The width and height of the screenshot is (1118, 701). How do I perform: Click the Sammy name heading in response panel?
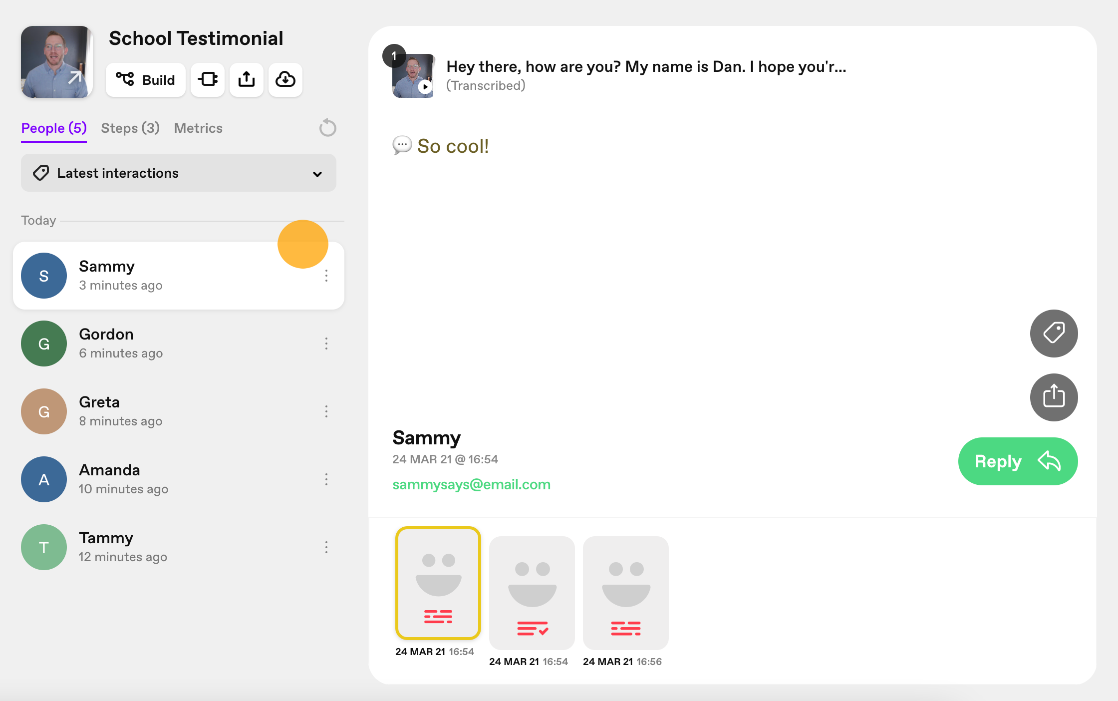pyautogui.click(x=426, y=438)
